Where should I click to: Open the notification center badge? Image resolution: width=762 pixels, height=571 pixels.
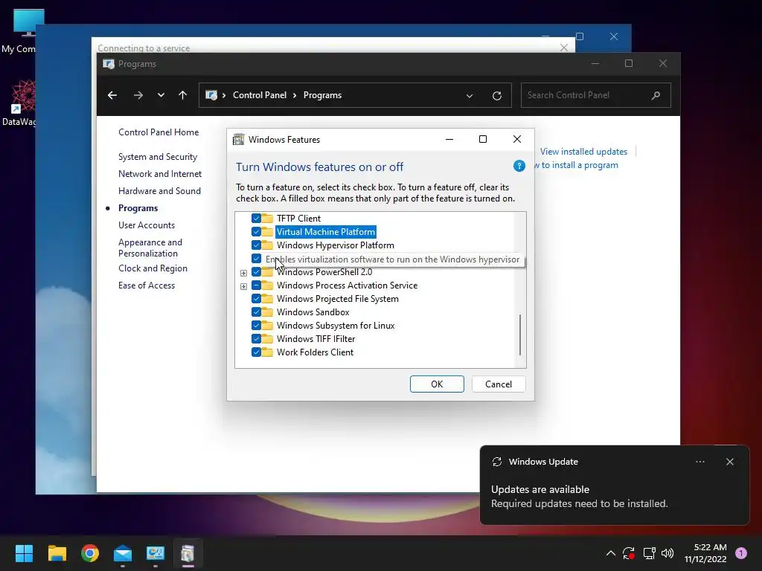(741, 553)
